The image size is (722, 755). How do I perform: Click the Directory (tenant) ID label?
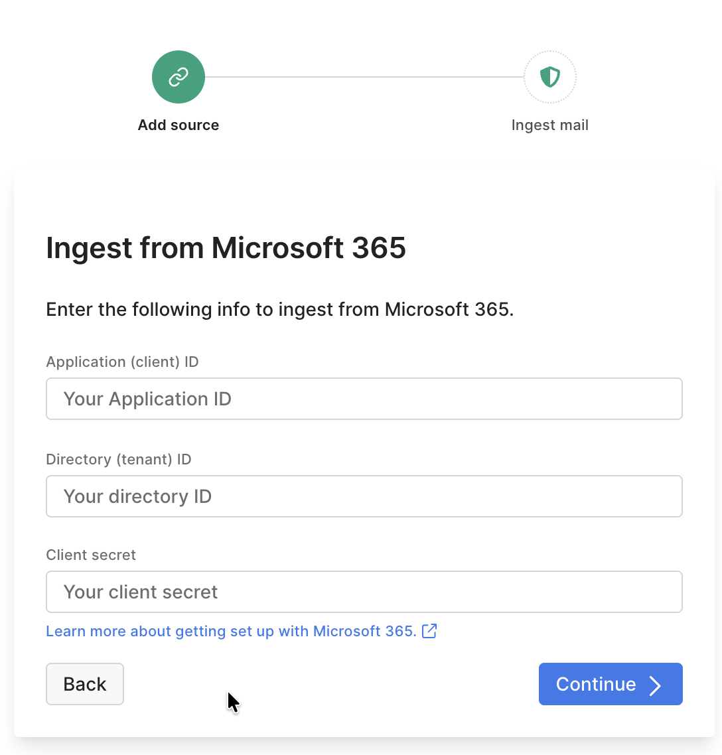119,459
